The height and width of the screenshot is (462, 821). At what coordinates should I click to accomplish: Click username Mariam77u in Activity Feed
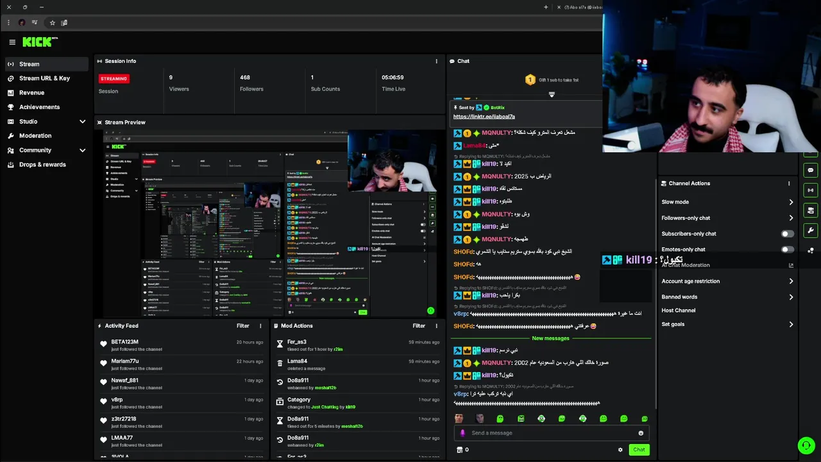(x=125, y=361)
